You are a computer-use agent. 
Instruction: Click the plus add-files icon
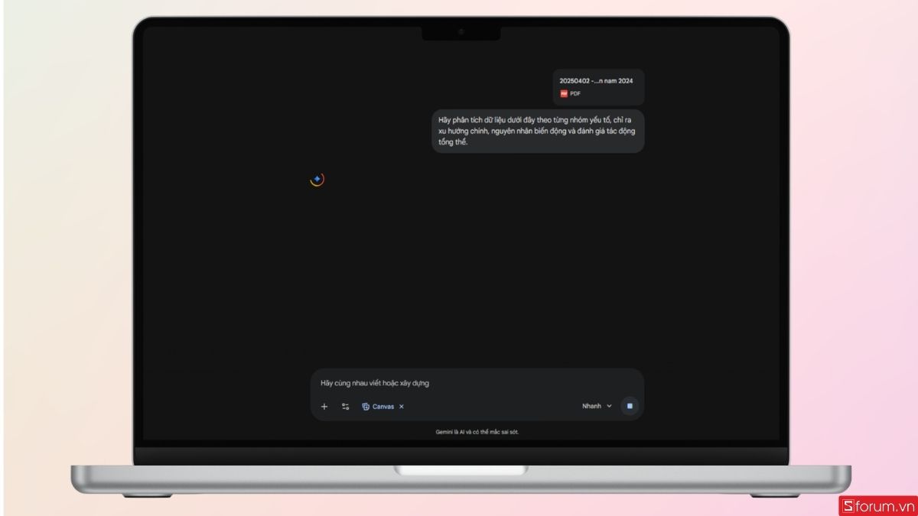click(324, 407)
